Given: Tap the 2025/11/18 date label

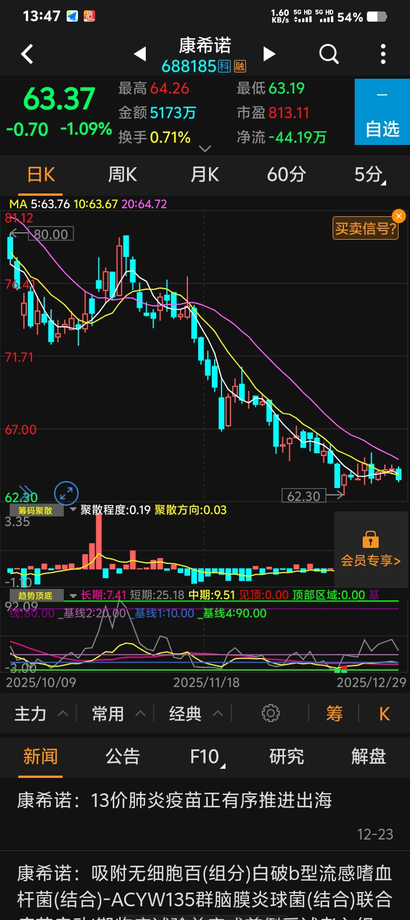Looking at the screenshot, I should click(x=206, y=683).
